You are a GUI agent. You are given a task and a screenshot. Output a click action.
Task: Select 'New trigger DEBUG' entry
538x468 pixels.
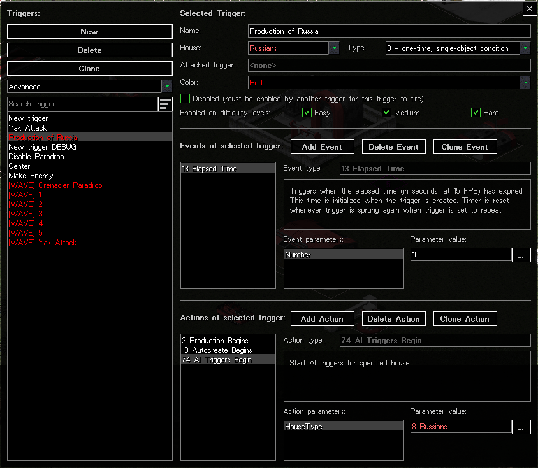[x=89, y=147]
